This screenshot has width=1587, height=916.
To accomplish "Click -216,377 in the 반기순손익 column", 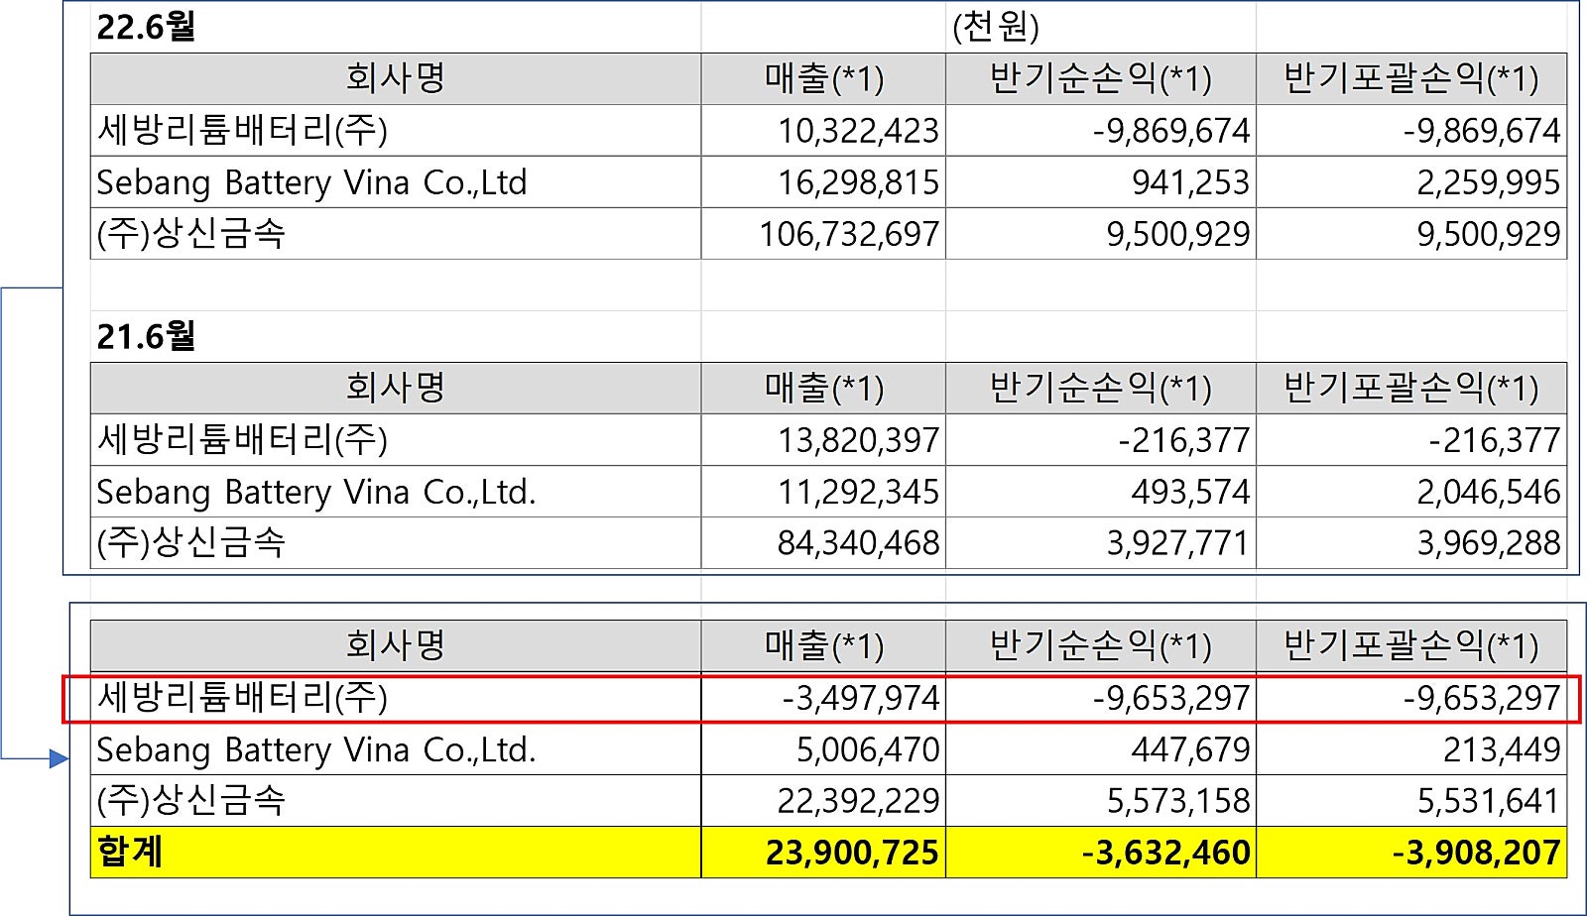I will pos(1101,440).
